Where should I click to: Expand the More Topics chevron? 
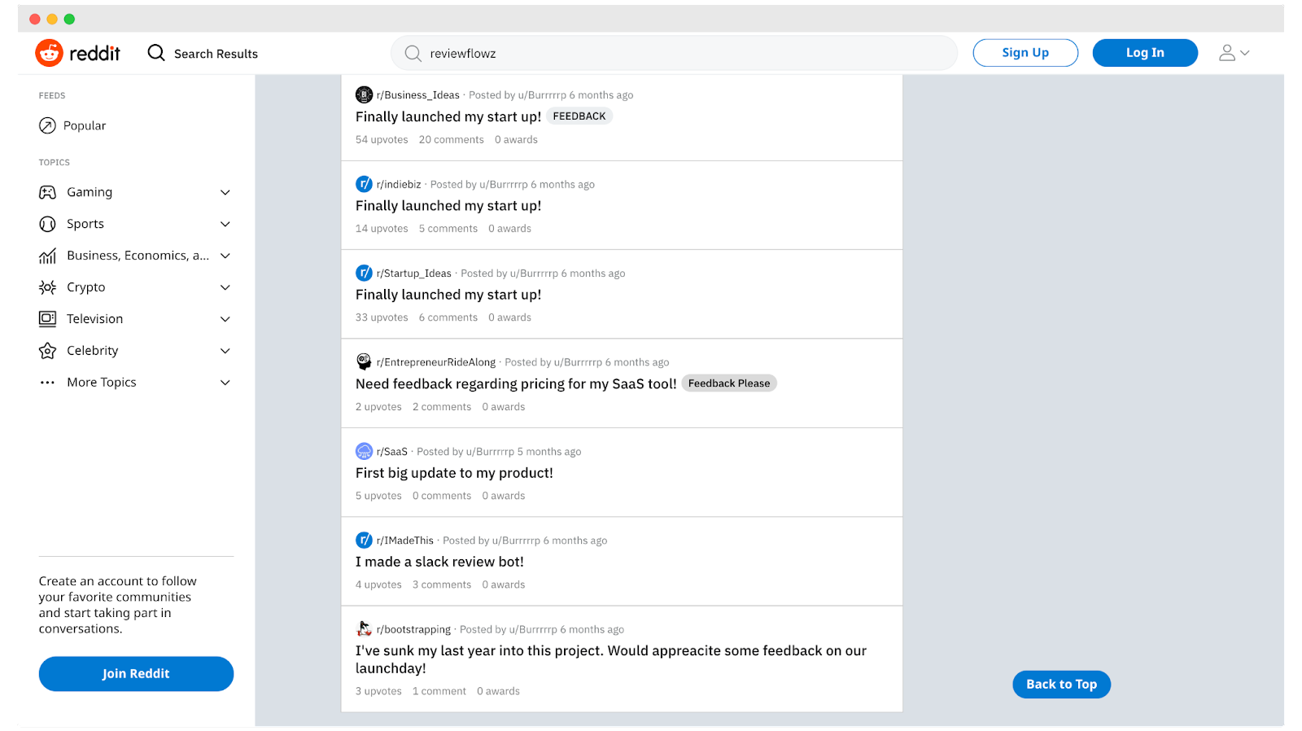(x=225, y=383)
